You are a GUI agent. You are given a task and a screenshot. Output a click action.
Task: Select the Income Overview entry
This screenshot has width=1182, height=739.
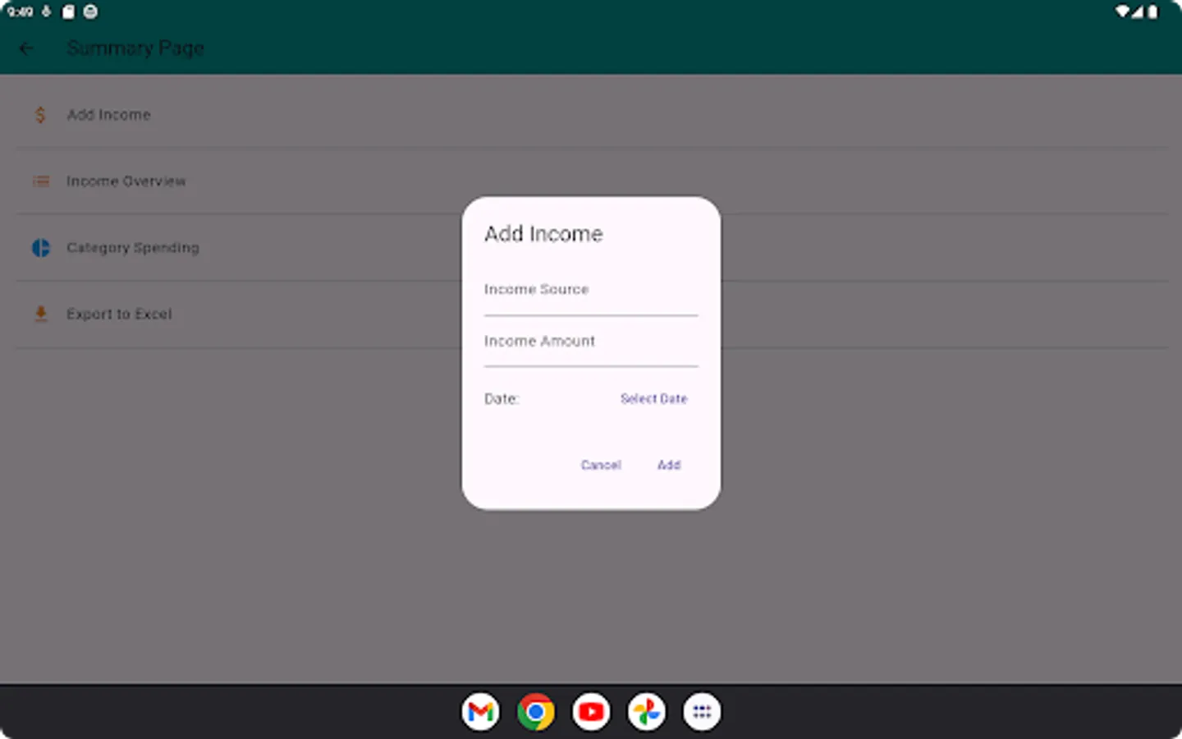pyautogui.click(x=126, y=181)
